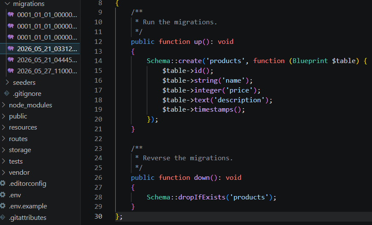Expand the storage folder
This screenshot has width=372, height=225.
(3, 150)
